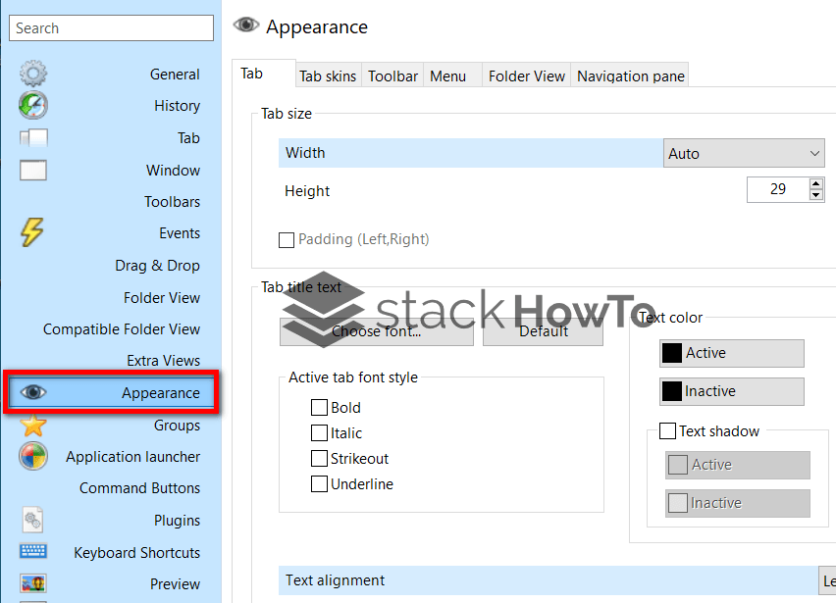
Task: Switch to the Tab skins tab
Action: 328,75
